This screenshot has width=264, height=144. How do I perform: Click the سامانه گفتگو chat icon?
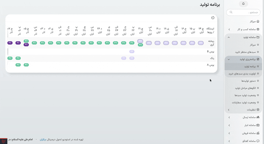click(x=258, y=141)
